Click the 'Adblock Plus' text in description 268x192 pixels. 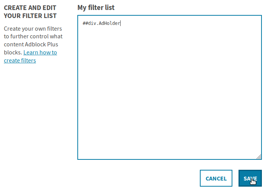(41, 44)
